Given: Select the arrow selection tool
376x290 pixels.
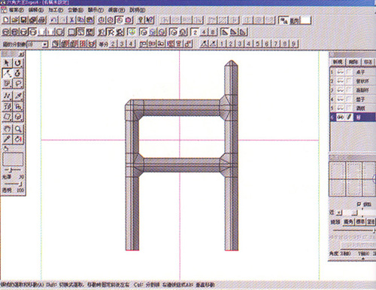Looking at the screenshot, I should click(7, 63).
